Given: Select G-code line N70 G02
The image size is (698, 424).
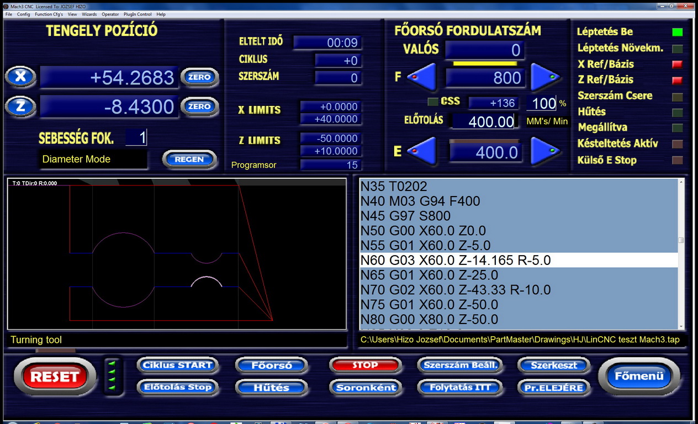Looking at the screenshot, I should (x=456, y=290).
